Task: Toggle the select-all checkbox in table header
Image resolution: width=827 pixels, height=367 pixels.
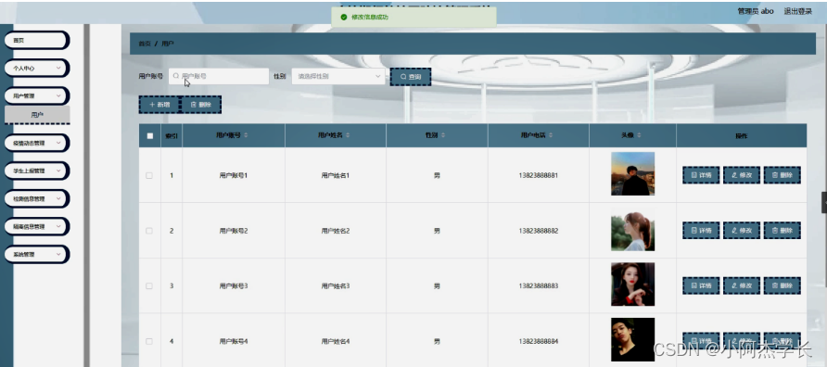Action: point(150,136)
